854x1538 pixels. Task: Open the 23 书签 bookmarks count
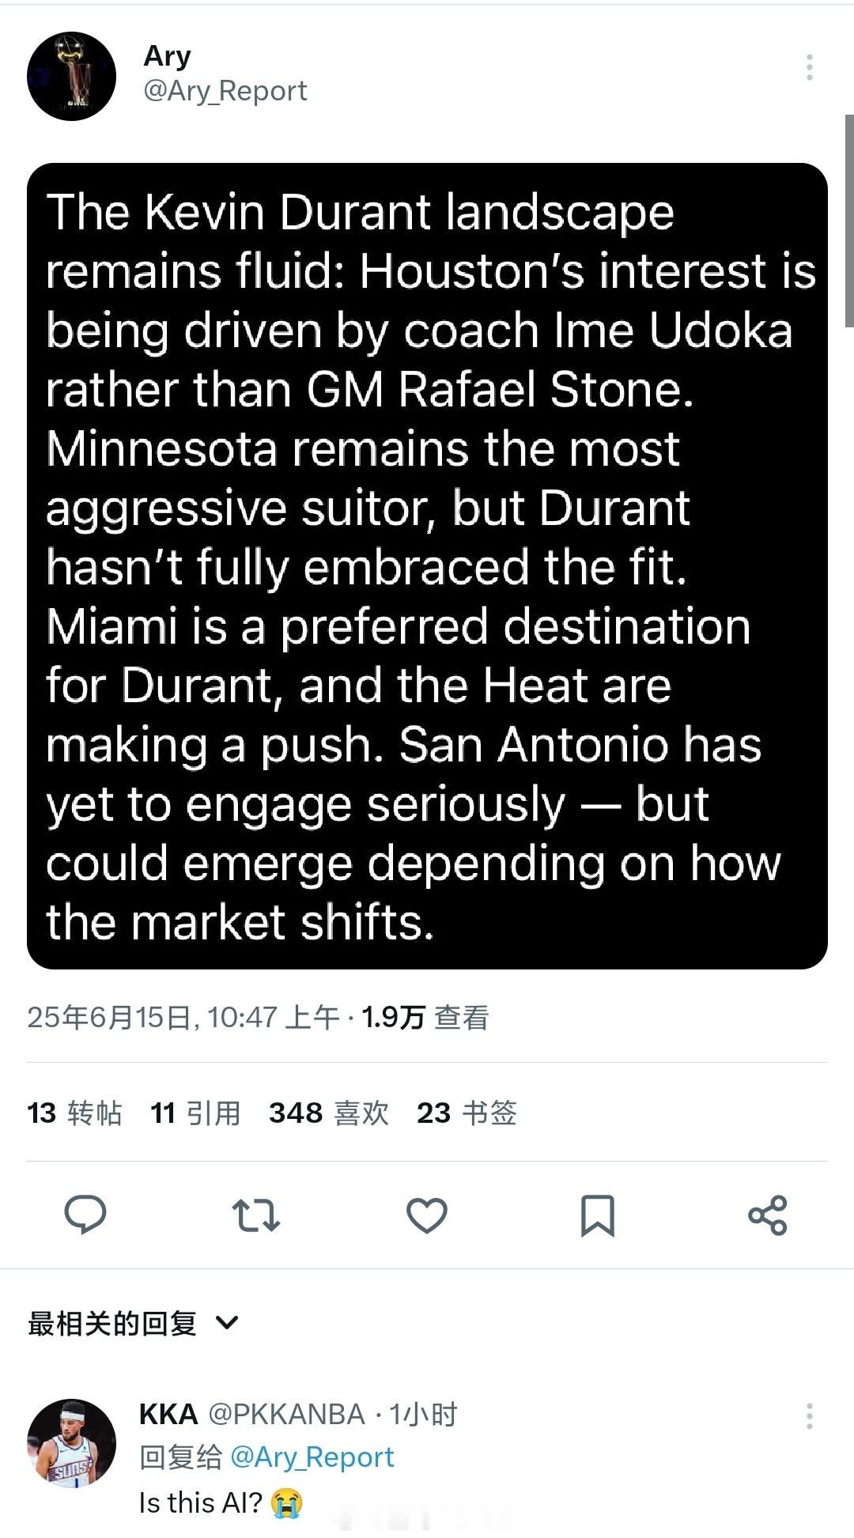[x=467, y=1113]
